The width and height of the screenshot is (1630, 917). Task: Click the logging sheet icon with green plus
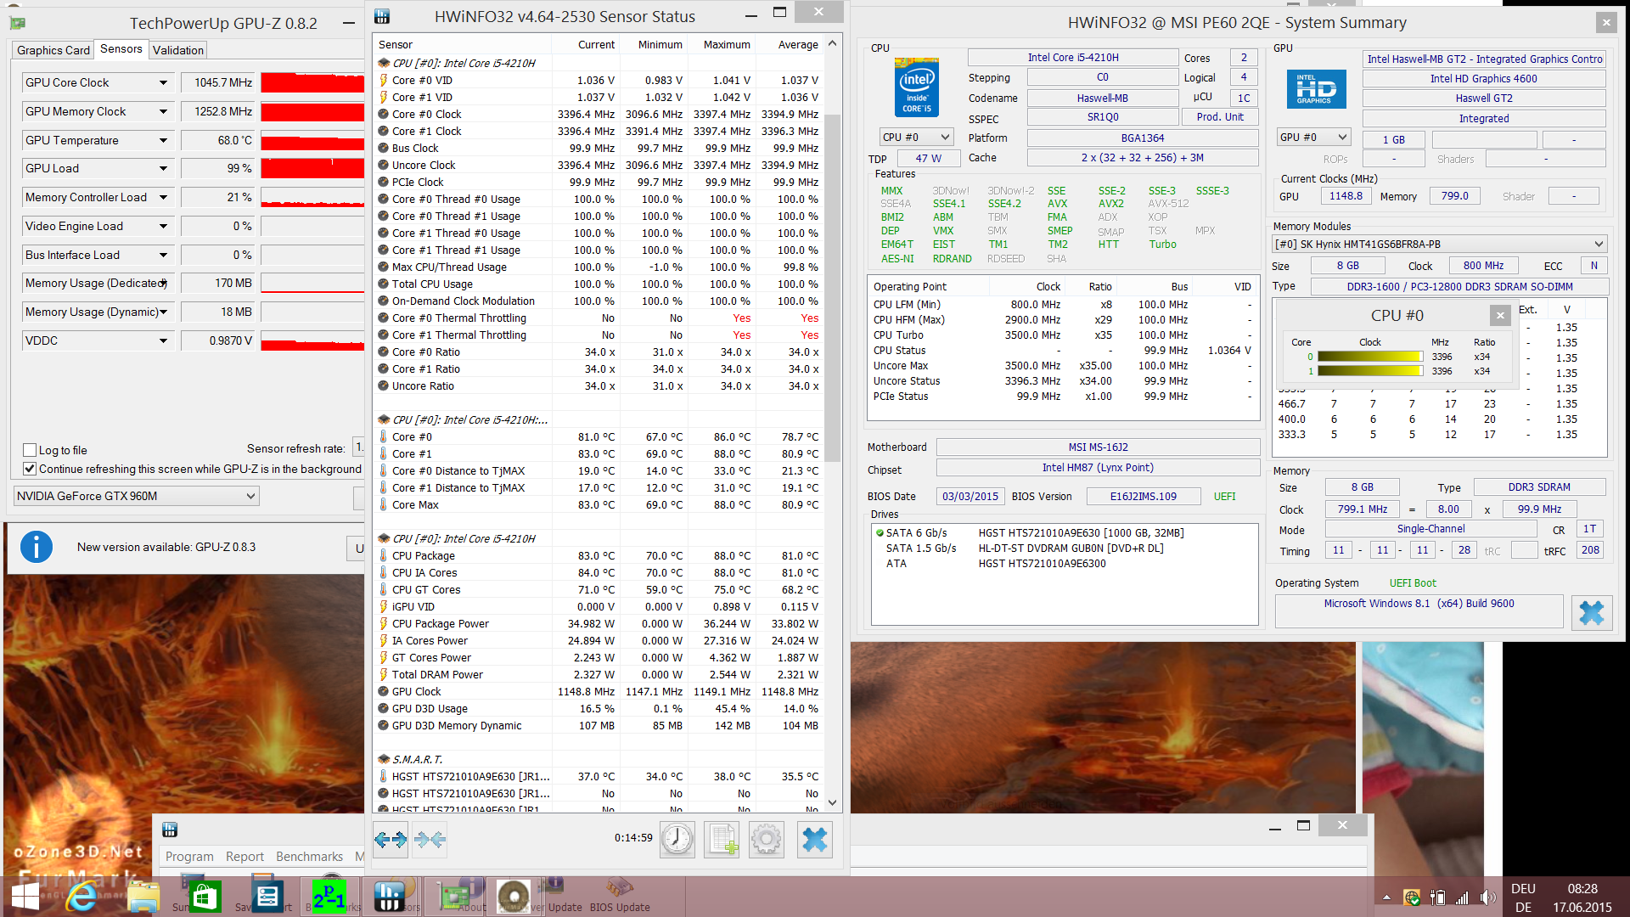click(x=722, y=840)
